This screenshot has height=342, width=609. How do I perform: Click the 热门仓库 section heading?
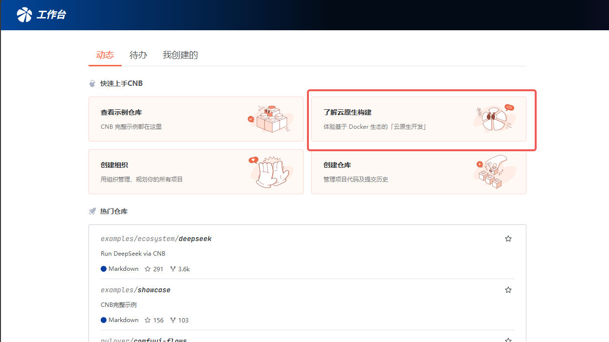(114, 211)
